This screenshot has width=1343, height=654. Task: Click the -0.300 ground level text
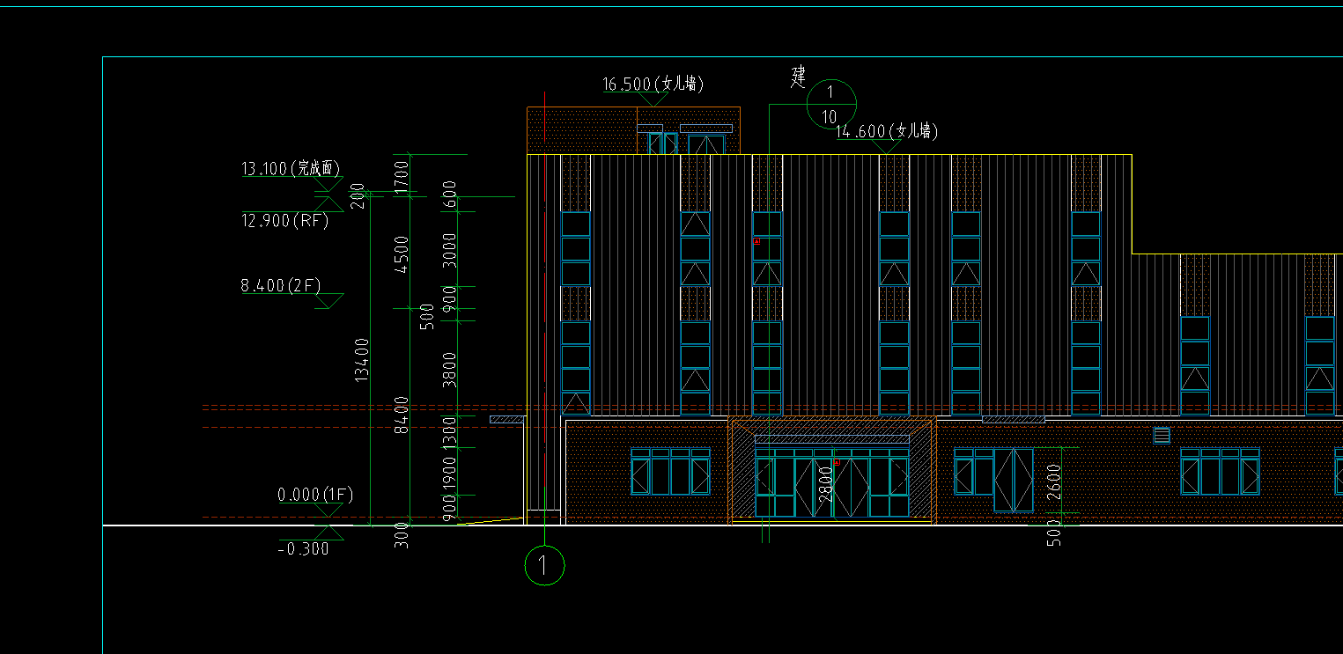pyautogui.click(x=303, y=549)
